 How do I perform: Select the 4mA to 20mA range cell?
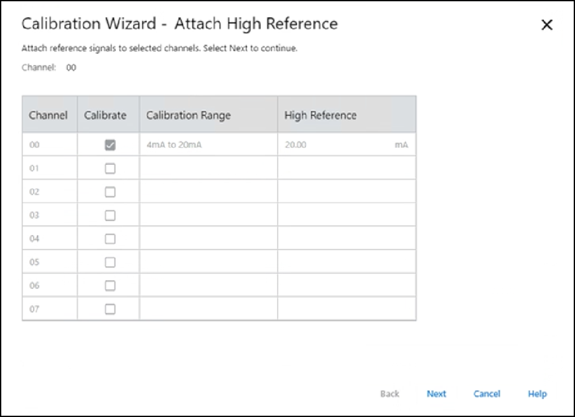pyautogui.click(x=174, y=145)
